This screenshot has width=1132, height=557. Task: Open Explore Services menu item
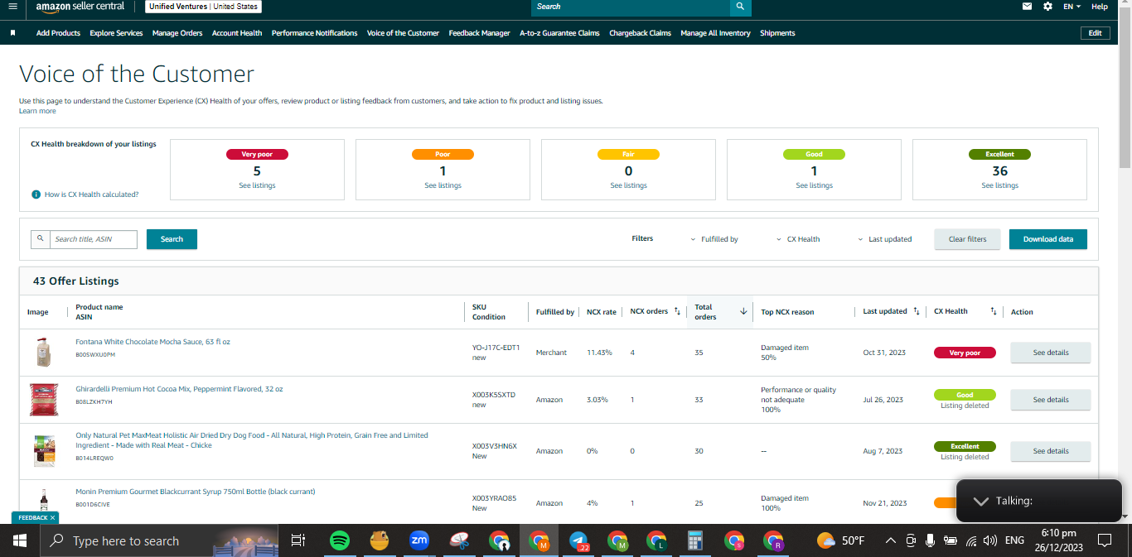[116, 33]
